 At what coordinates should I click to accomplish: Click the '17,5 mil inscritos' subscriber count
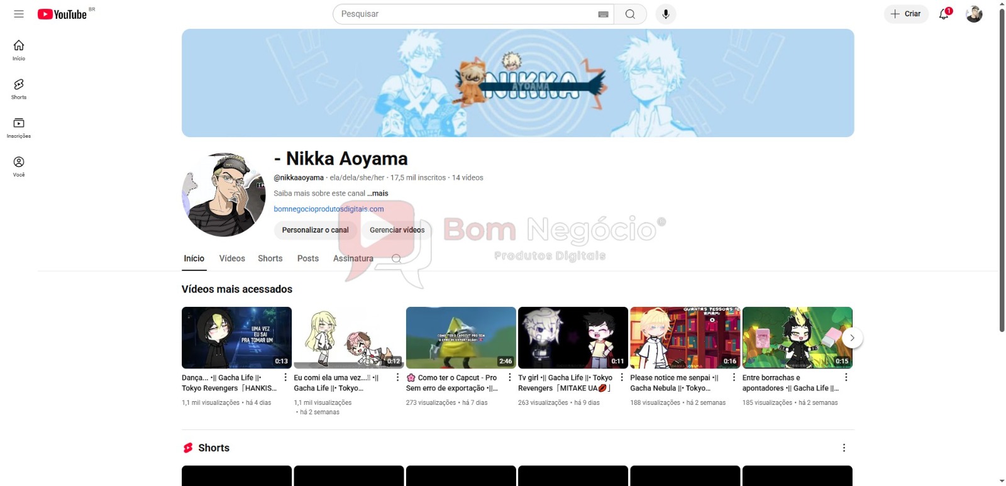[418, 178]
